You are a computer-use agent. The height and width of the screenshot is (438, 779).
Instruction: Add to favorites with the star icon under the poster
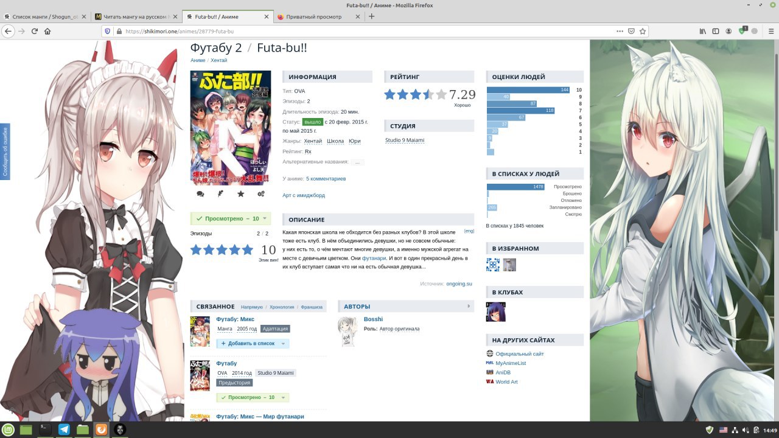coord(241,194)
